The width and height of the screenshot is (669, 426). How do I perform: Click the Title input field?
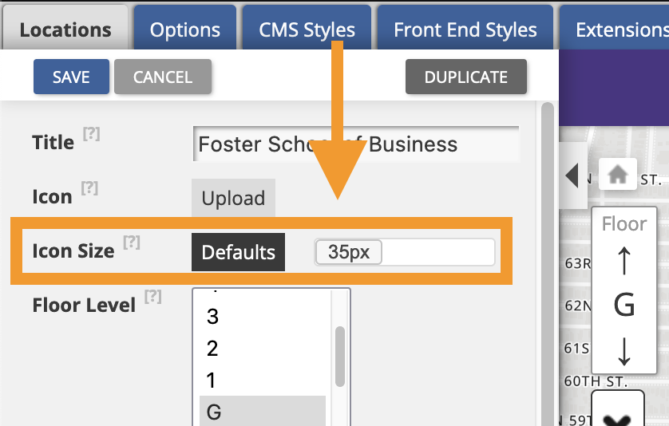[x=356, y=144]
